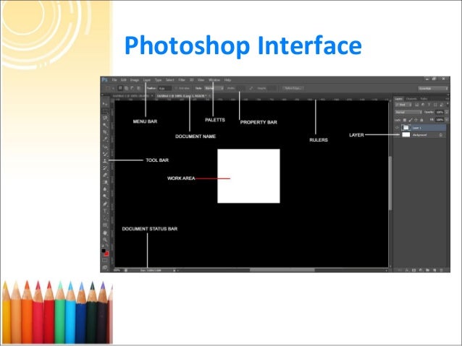Click the Refine Edge button

[293, 88]
